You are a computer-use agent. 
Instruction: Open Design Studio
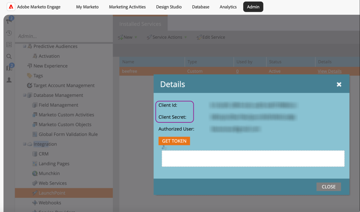click(169, 7)
